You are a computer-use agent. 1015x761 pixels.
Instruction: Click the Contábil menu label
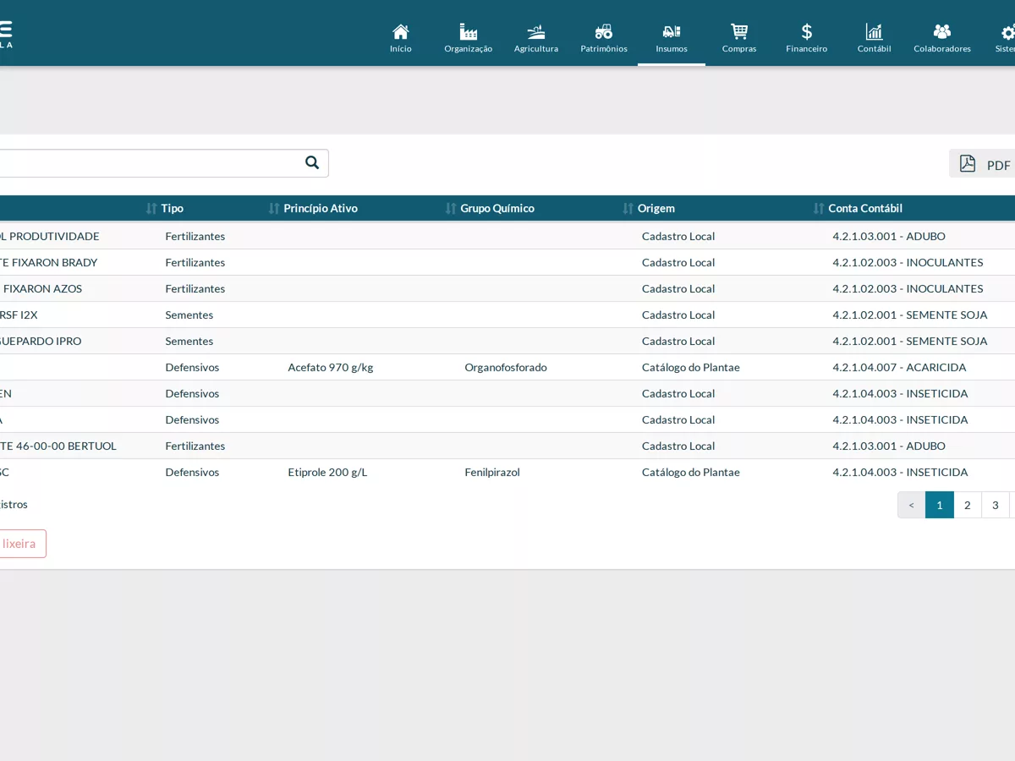(875, 49)
